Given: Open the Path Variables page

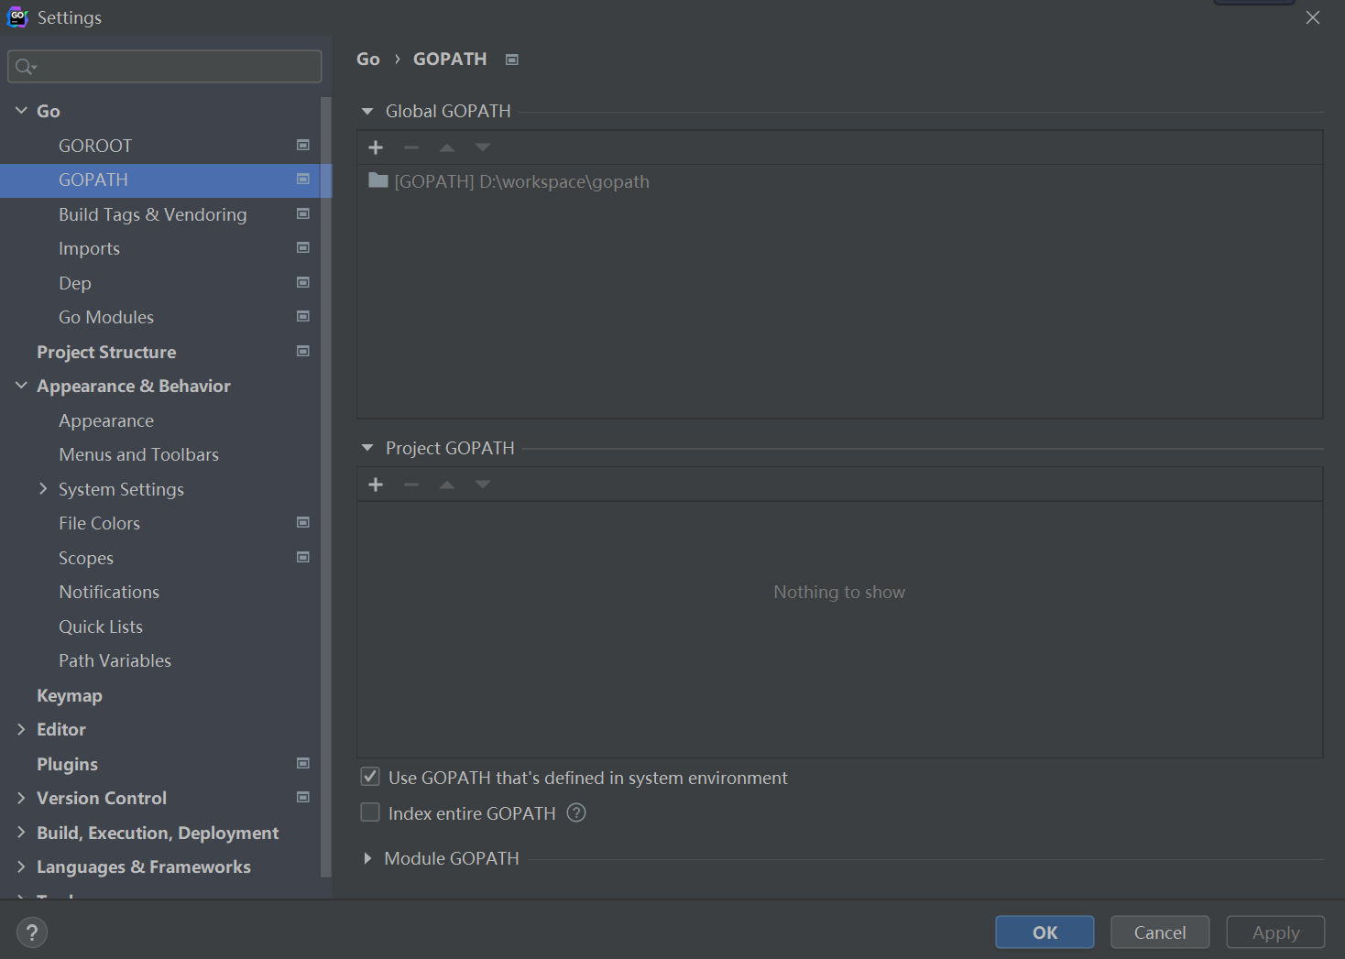Looking at the screenshot, I should click(115, 660).
